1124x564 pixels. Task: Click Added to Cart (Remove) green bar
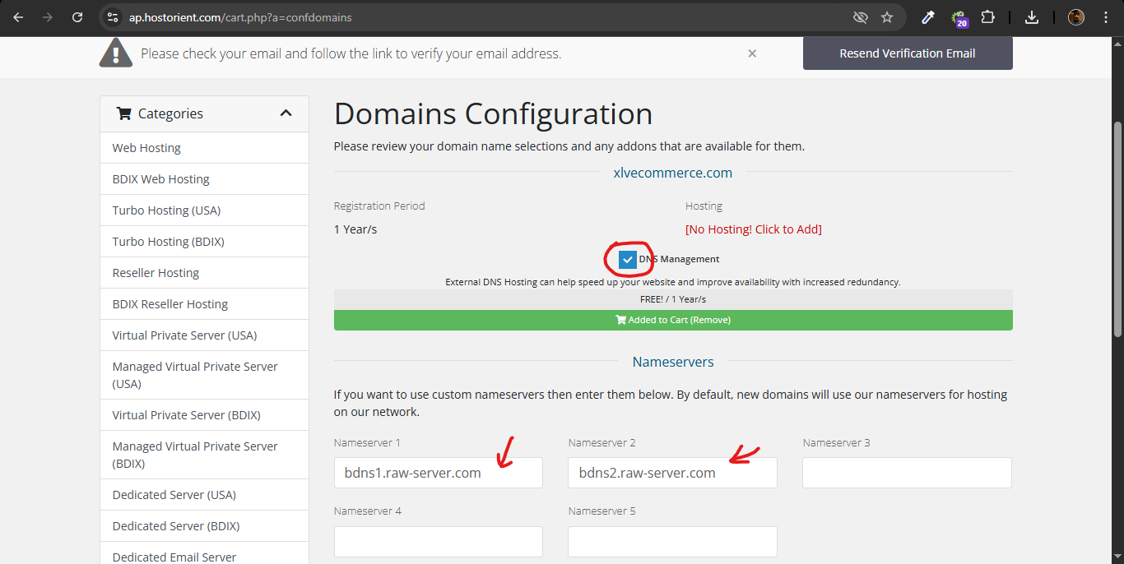point(672,320)
